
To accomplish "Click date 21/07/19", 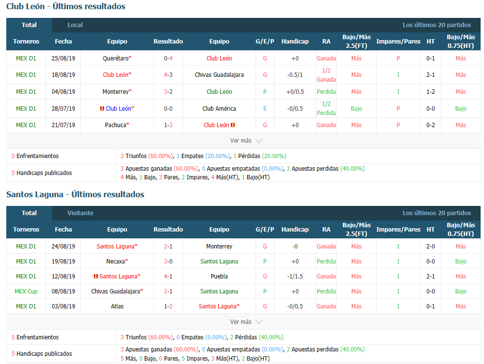I will click(63, 125).
